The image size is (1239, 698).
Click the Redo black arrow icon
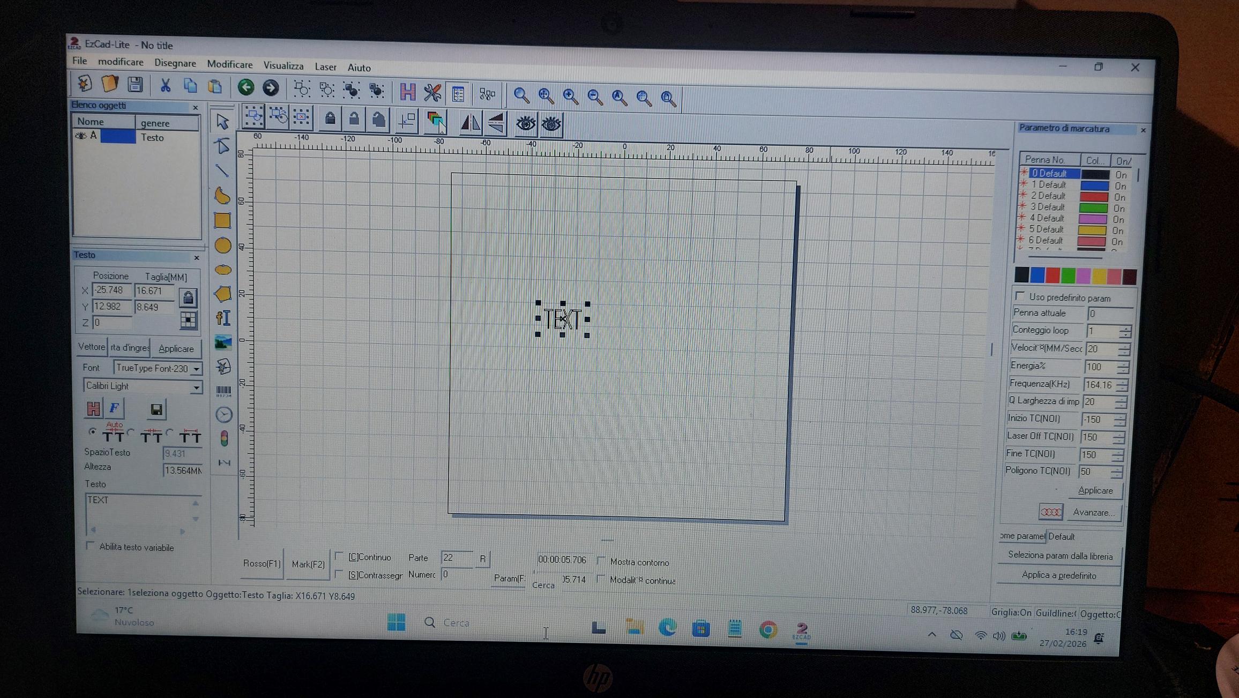click(x=271, y=87)
